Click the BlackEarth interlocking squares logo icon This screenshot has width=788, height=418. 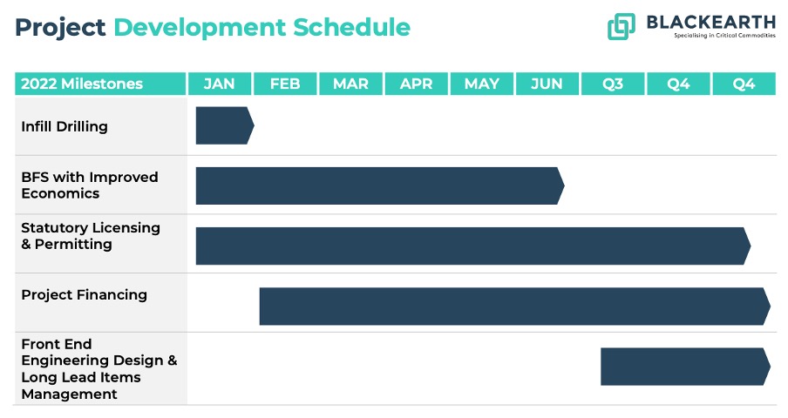(x=622, y=26)
